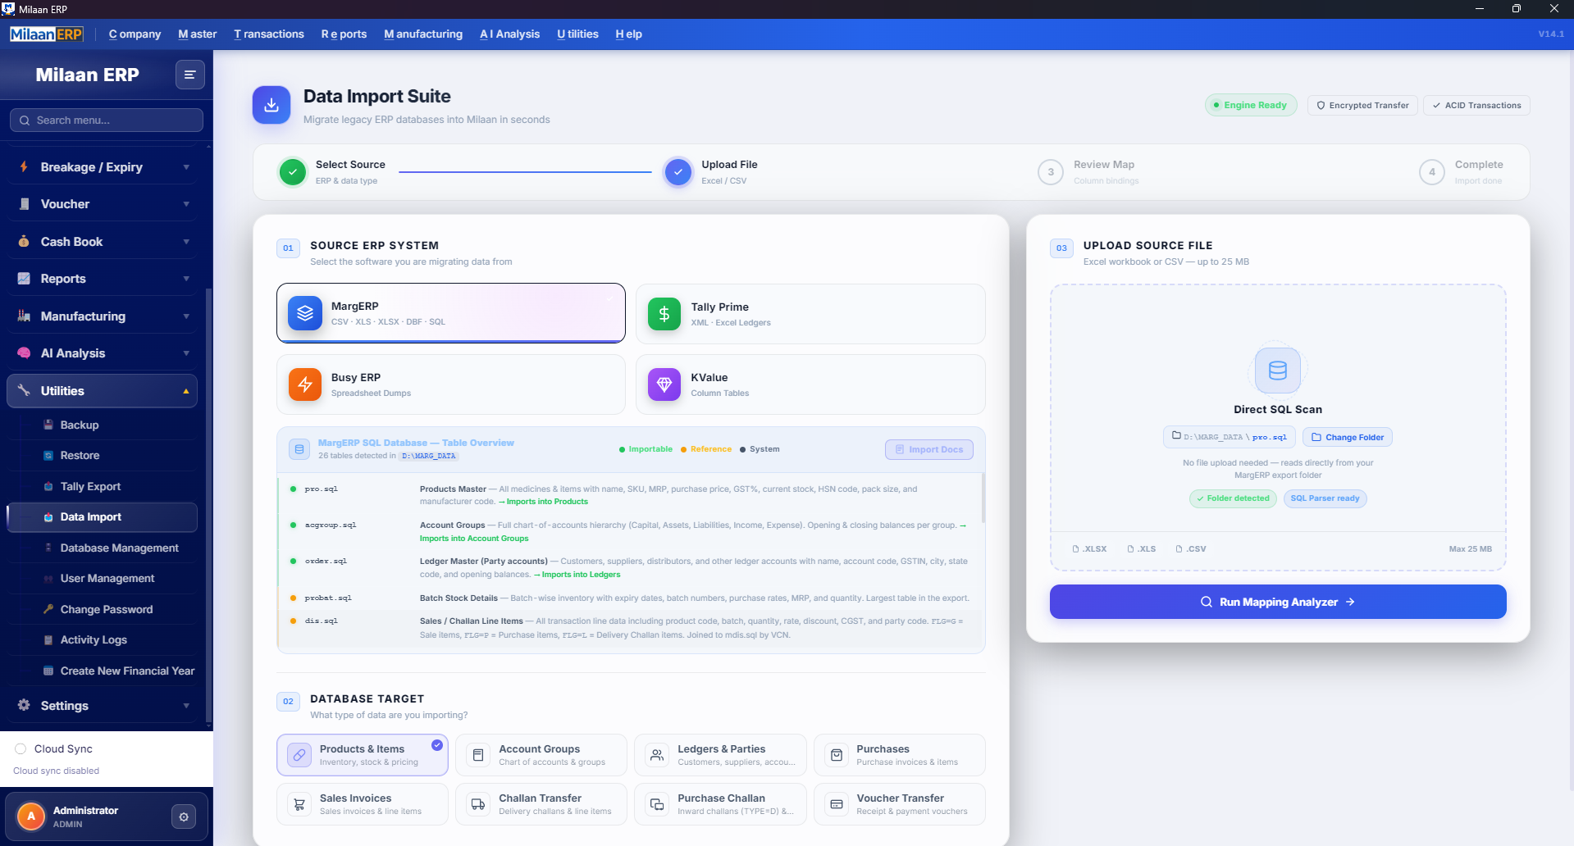Click the Tally Export icon
1574x846 pixels.
click(48, 486)
